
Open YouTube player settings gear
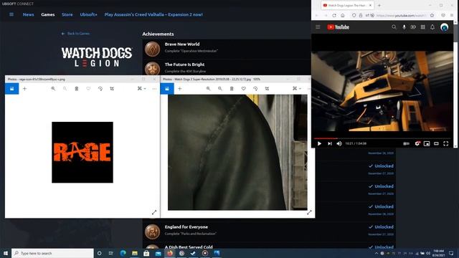[x=417, y=143]
